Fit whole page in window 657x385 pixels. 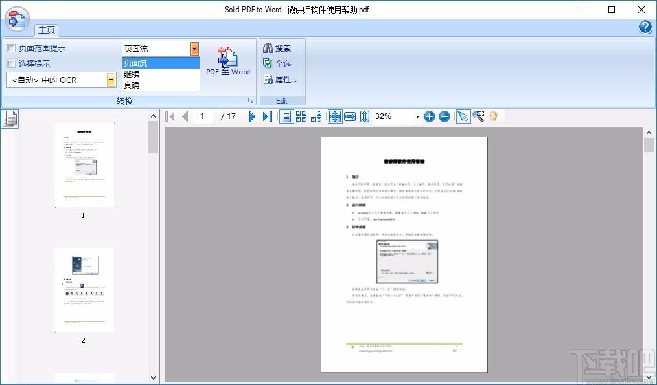tap(335, 116)
